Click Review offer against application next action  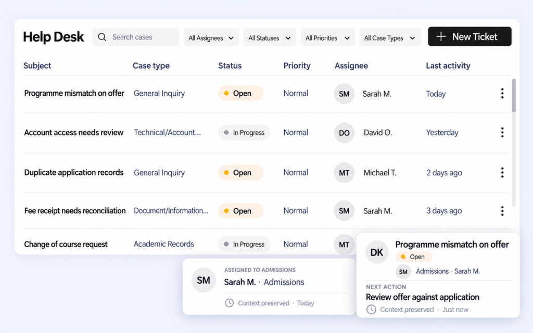click(423, 297)
